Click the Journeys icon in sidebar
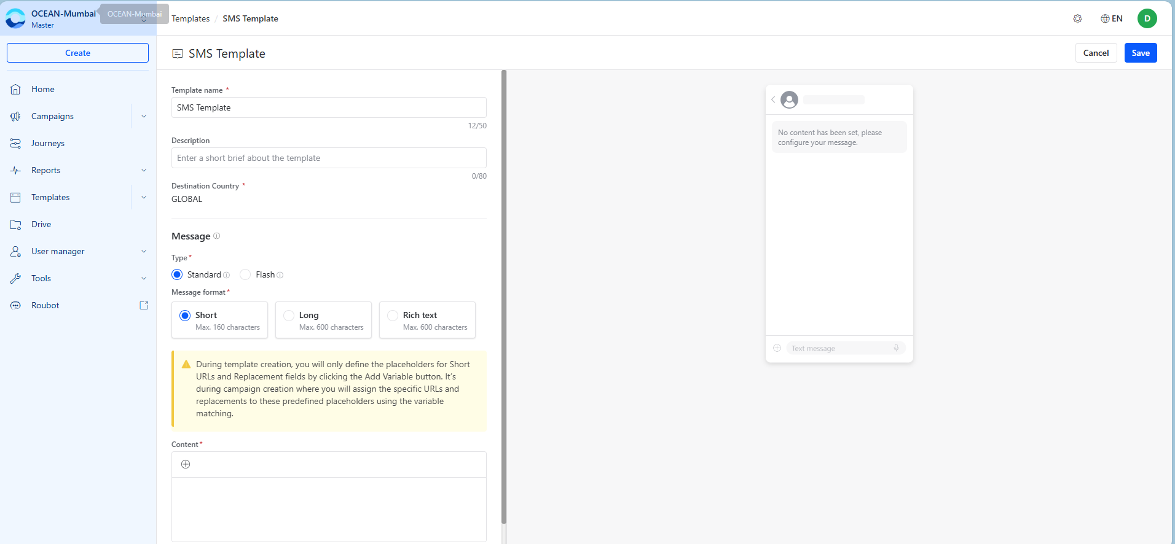Screen dimensions: 1175x544 [x=16, y=143]
